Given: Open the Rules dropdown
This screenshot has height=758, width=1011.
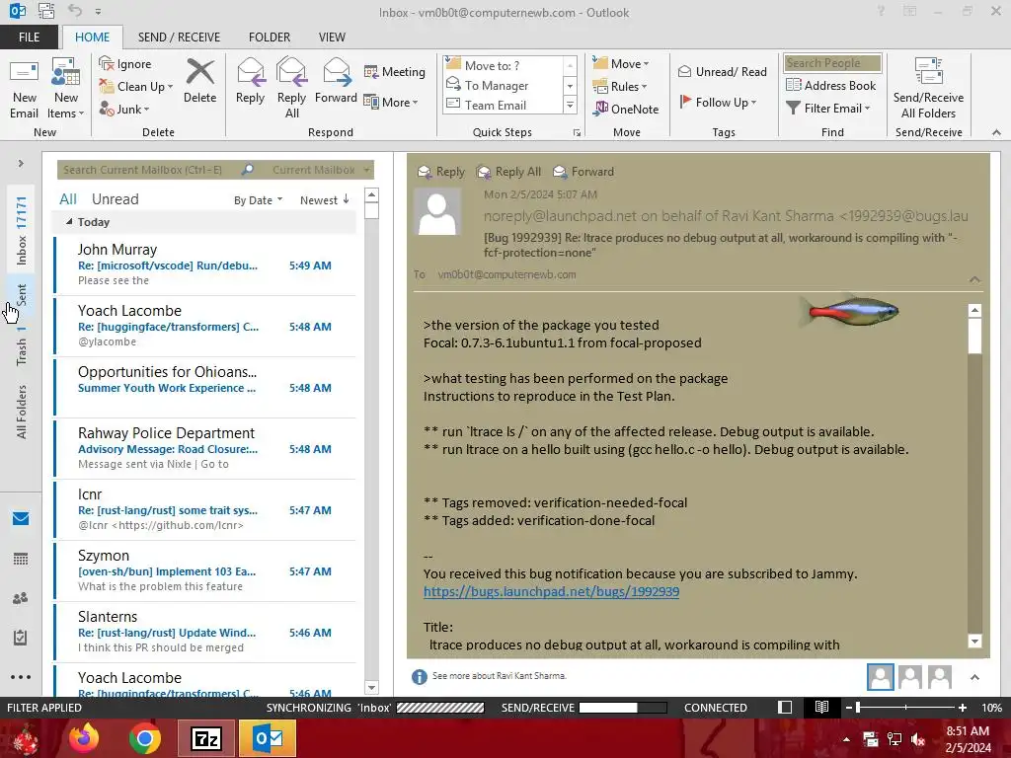Looking at the screenshot, I should point(620,86).
